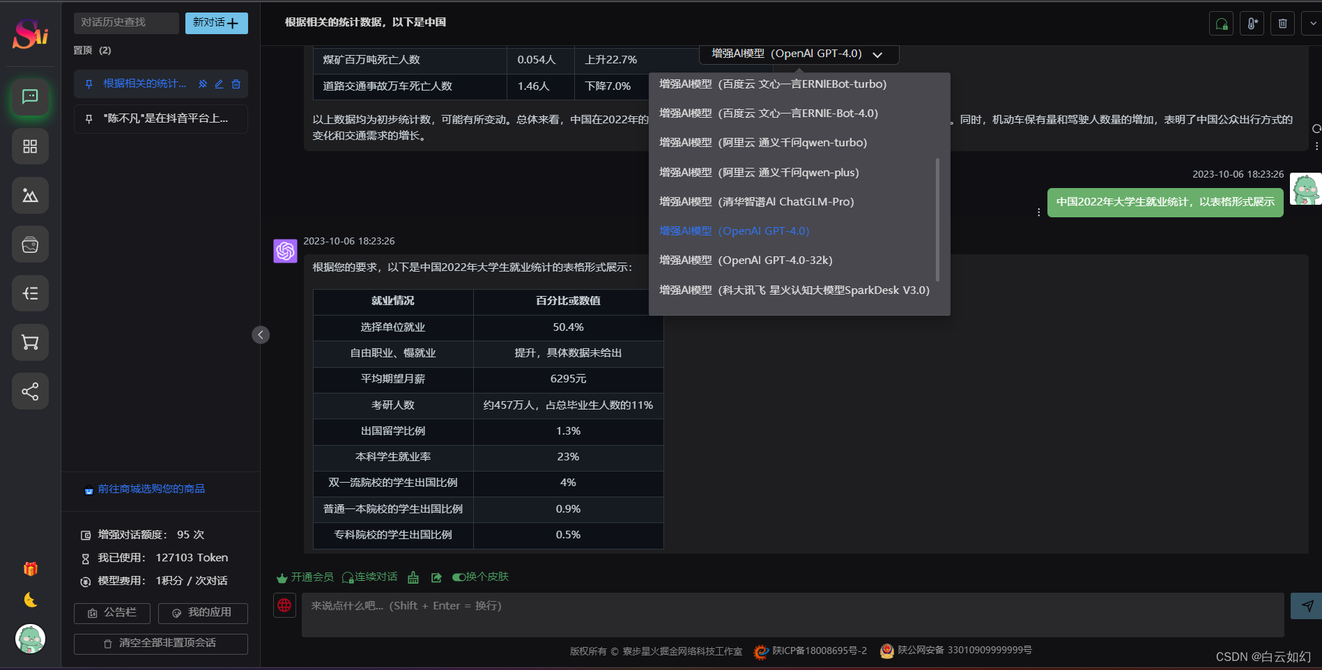Click the headset icon in top toolbar
1322x670 pixels.
(x=1221, y=24)
